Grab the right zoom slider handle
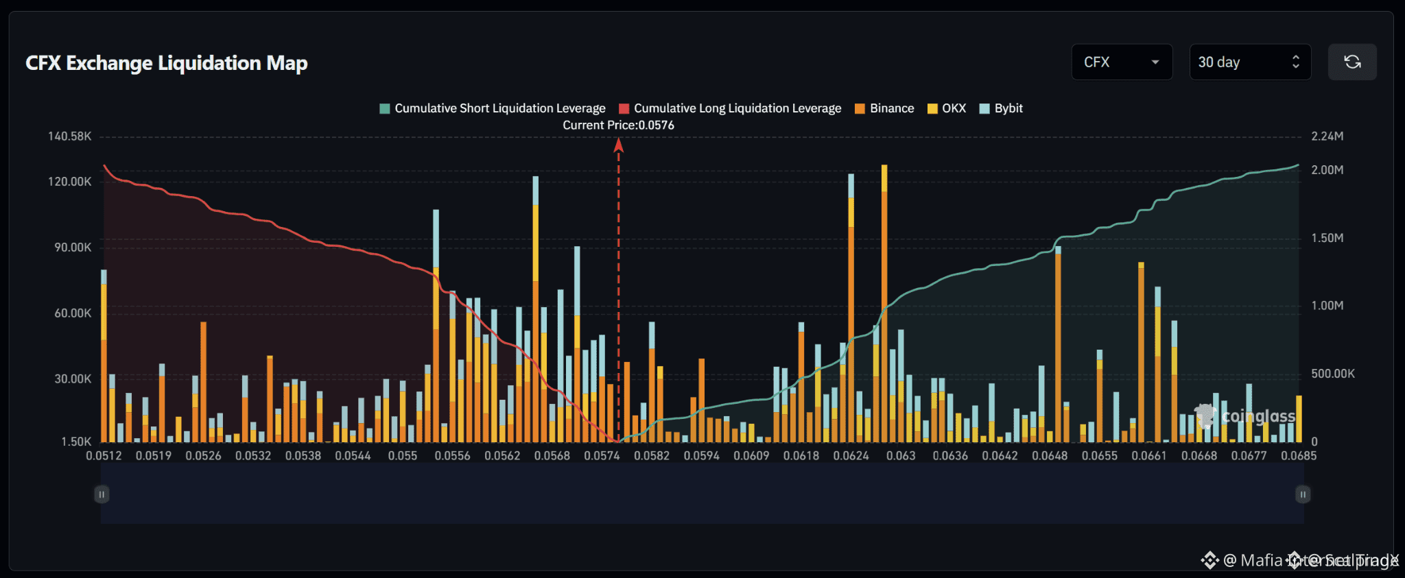The image size is (1405, 578). click(x=1303, y=494)
